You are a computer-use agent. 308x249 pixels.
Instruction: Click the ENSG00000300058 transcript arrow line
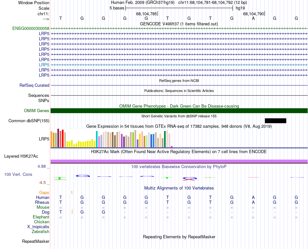click(x=179, y=29)
